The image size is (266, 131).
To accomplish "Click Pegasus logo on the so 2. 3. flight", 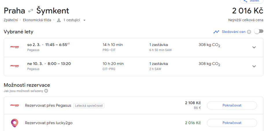I will click(14, 47).
